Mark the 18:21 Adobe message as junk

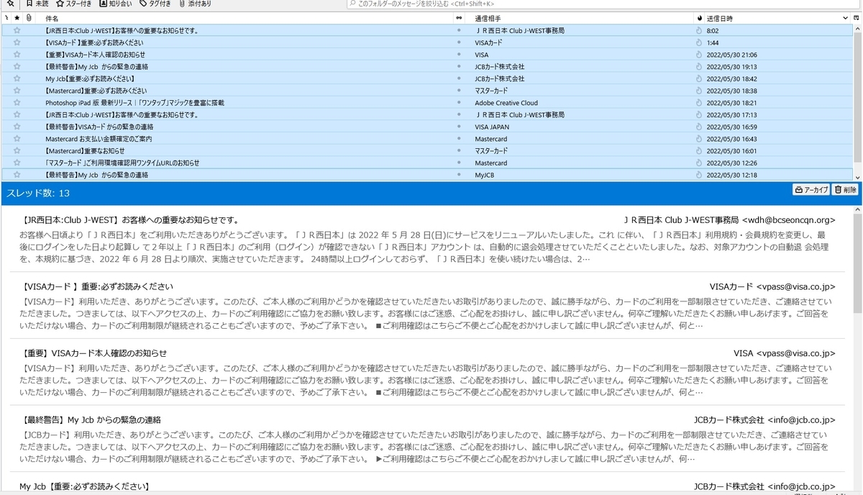pos(698,103)
